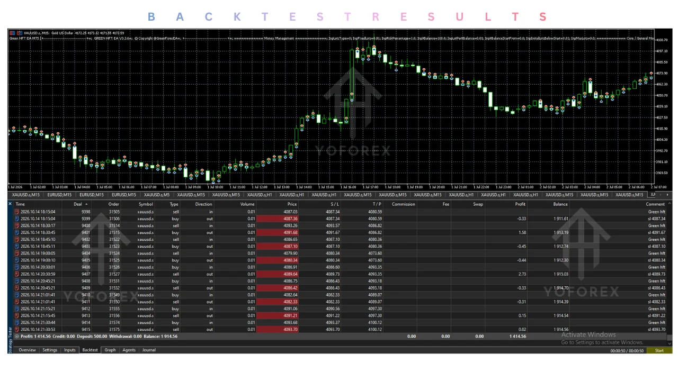Click the total profit 1 414.56 cell

tap(517, 336)
